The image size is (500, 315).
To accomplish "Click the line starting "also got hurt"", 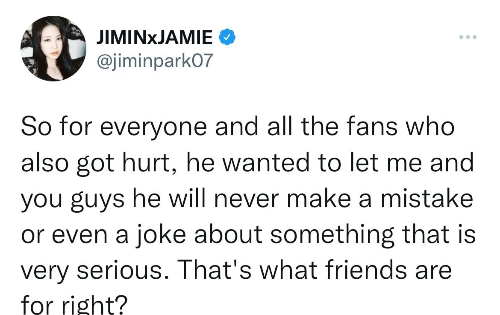I will (247, 162).
